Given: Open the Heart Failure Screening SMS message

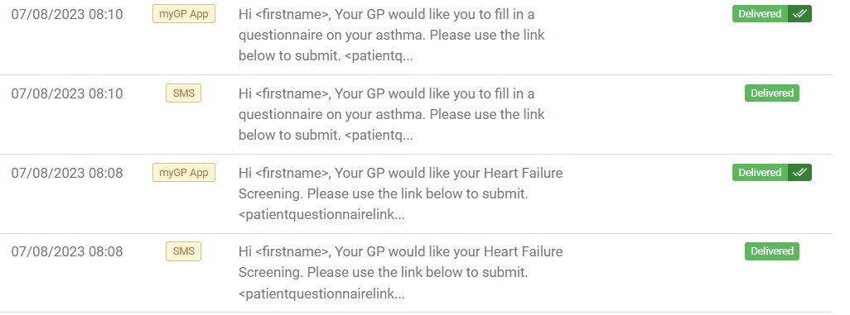Looking at the screenshot, I should click(x=401, y=273).
